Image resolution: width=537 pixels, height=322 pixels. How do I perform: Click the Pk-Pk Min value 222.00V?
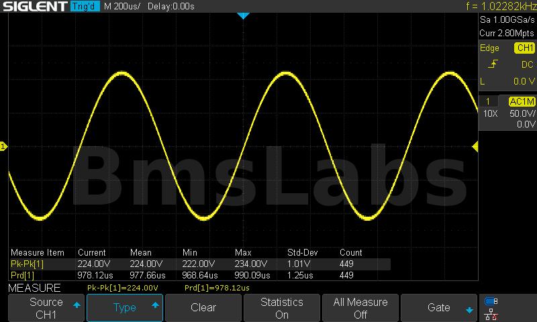pos(198,264)
